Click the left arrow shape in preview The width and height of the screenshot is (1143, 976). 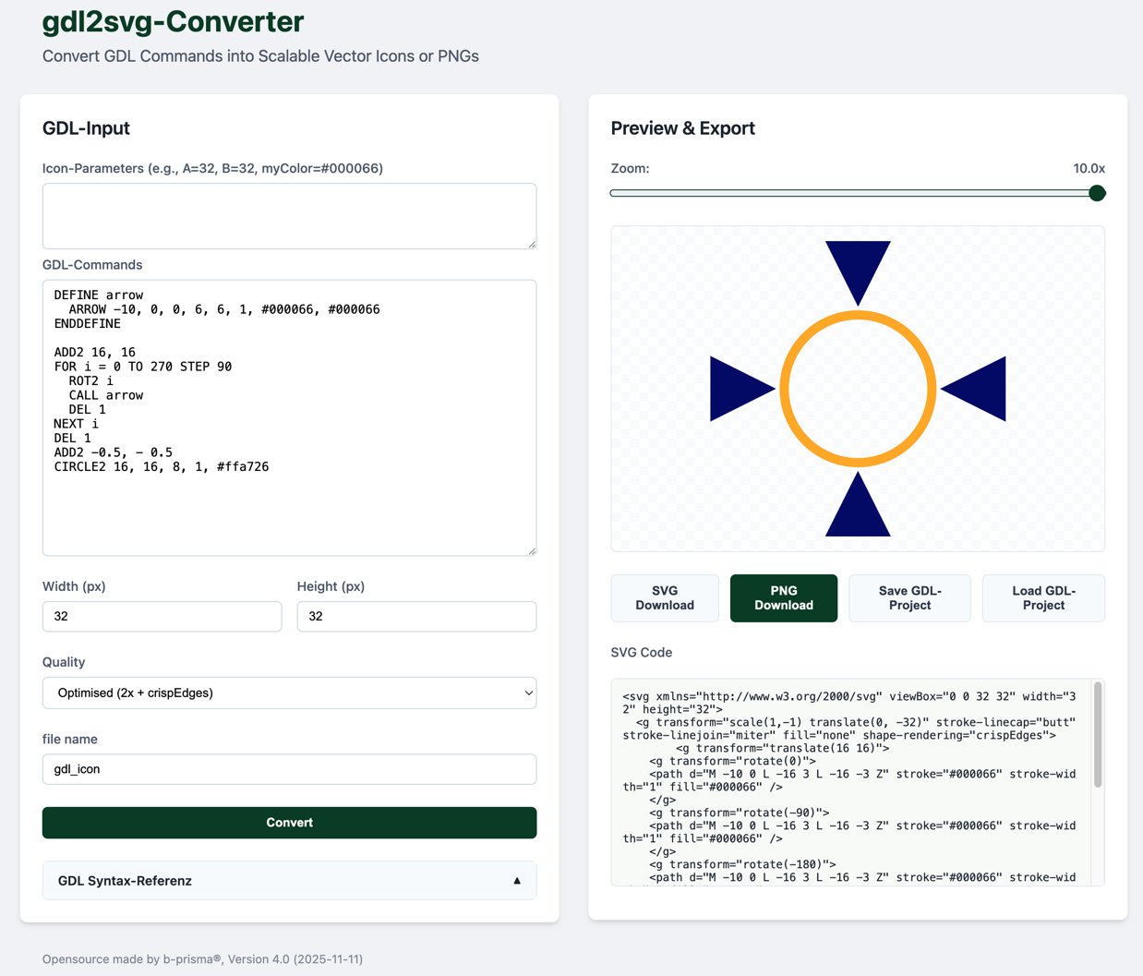click(736, 390)
